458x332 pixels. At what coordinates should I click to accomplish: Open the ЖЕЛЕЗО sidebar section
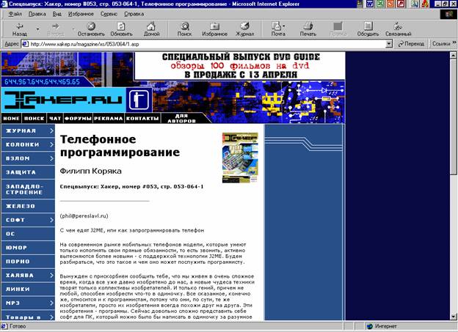(x=28, y=206)
